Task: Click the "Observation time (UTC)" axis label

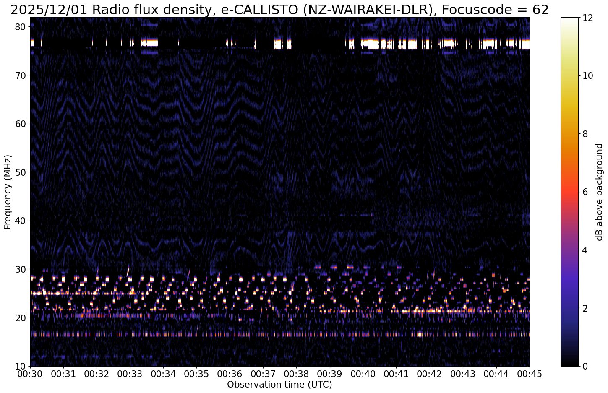Action: 279,384
